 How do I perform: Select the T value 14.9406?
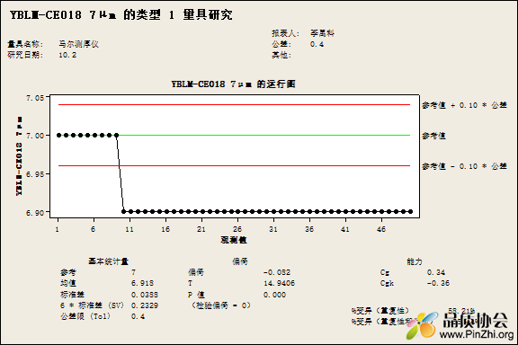[279, 283]
